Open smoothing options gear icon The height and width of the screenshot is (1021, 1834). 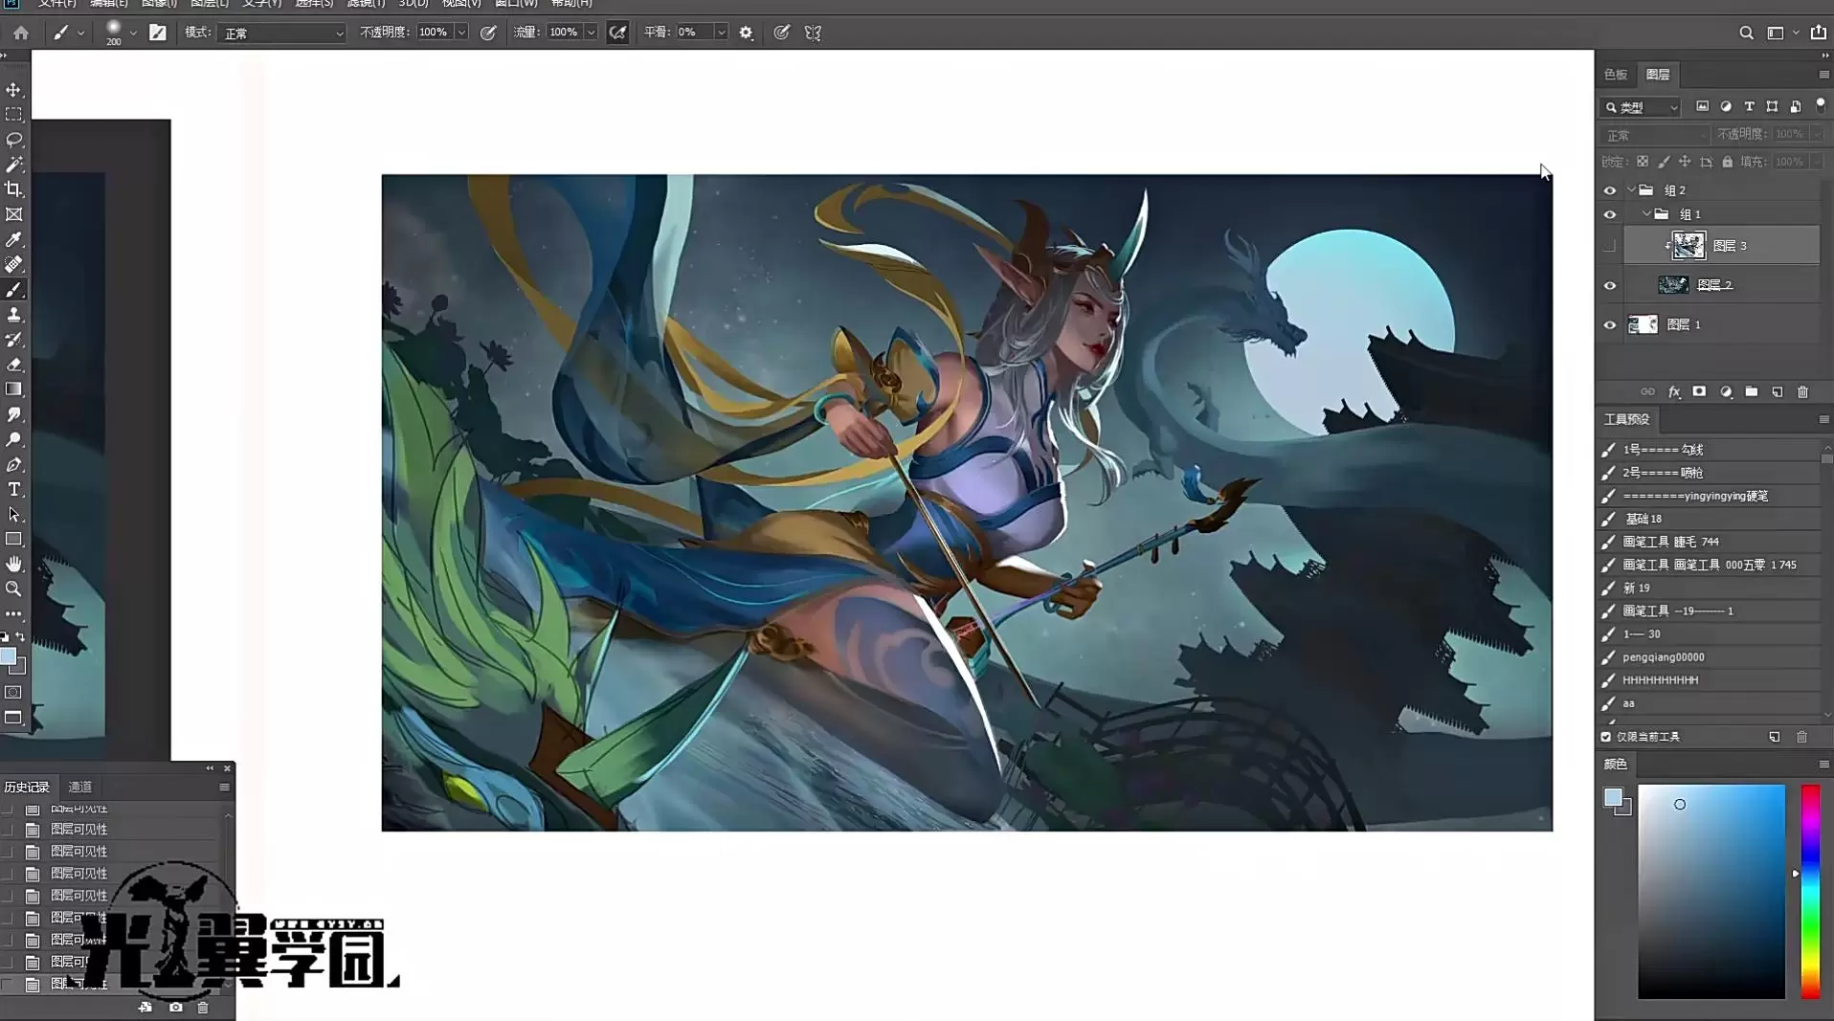tap(746, 33)
